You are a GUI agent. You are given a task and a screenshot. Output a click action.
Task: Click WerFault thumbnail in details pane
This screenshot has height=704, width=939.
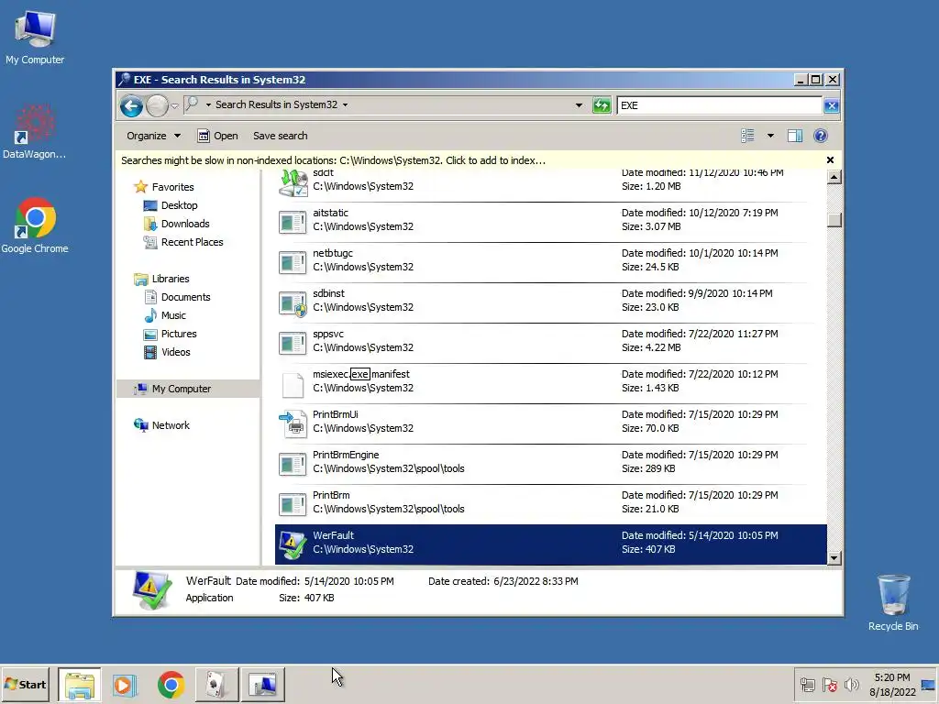pos(152,589)
